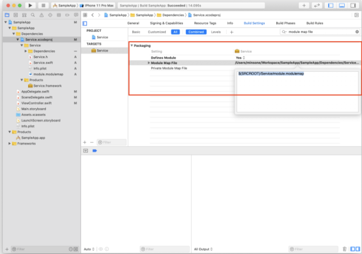Edit the $(SRCROOT) modulemap path text

tap(271, 73)
